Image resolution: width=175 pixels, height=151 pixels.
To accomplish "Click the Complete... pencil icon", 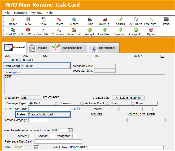I will click(43, 30).
